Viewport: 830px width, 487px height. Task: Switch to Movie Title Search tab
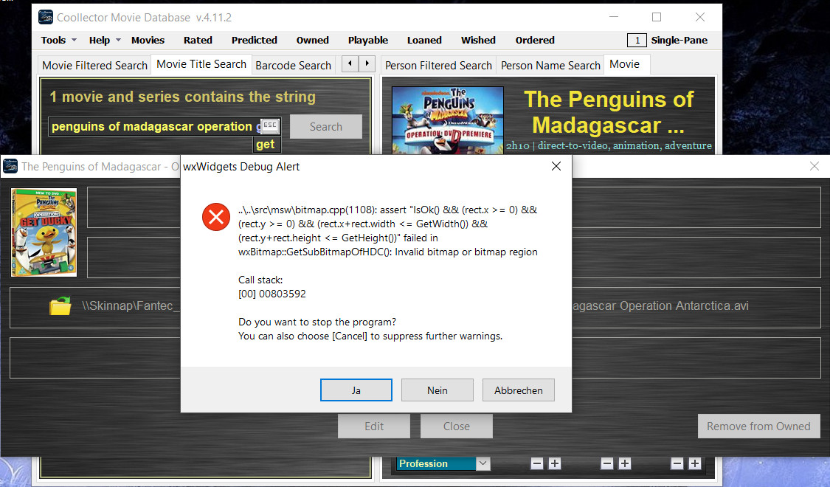click(201, 64)
